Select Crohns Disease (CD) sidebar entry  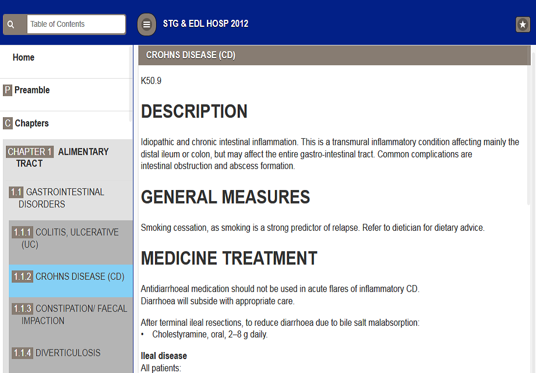[70, 277]
